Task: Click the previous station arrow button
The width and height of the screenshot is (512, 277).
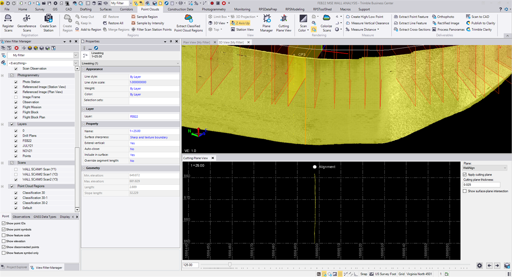Action: tap(489, 265)
